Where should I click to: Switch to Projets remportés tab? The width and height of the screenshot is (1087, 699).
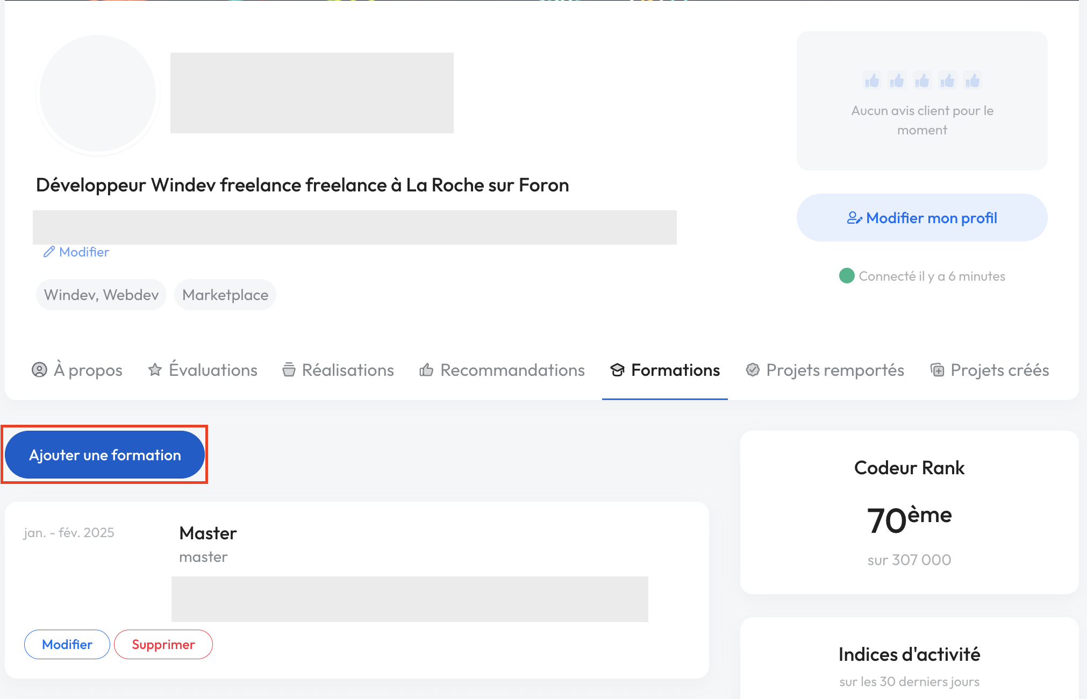834,370
